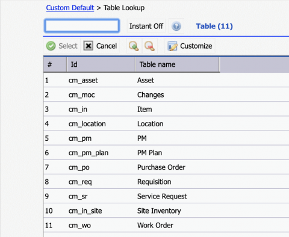The width and height of the screenshot is (289, 237).
Task: Click the # column header
Action: pyautogui.click(x=55, y=64)
